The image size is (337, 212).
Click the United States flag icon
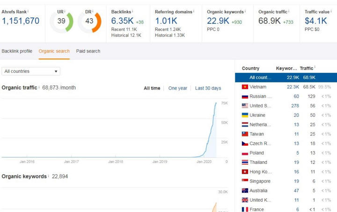point(245,106)
